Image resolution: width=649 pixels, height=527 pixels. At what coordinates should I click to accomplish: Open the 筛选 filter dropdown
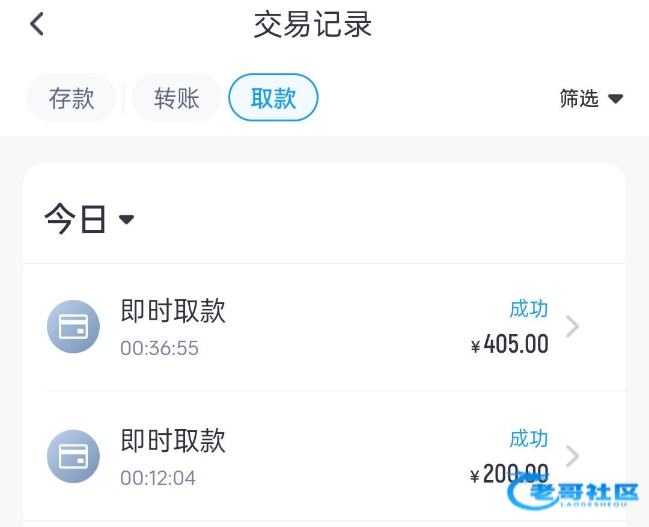(x=579, y=99)
